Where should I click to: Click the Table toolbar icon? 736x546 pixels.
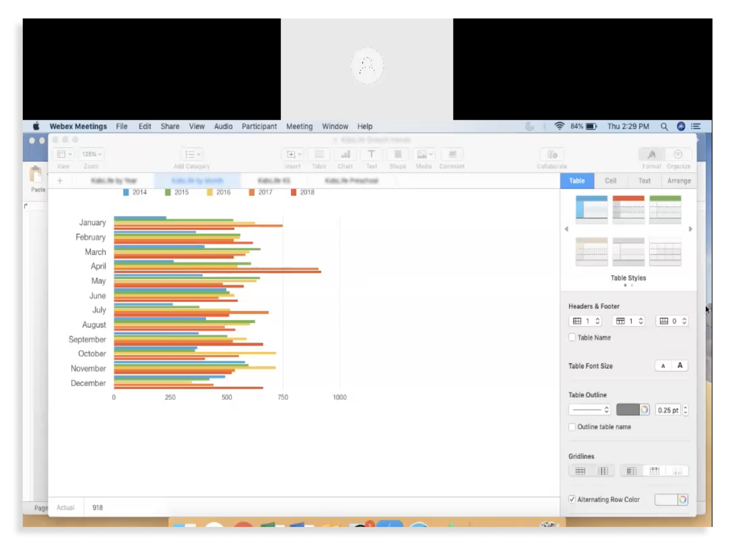319,155
